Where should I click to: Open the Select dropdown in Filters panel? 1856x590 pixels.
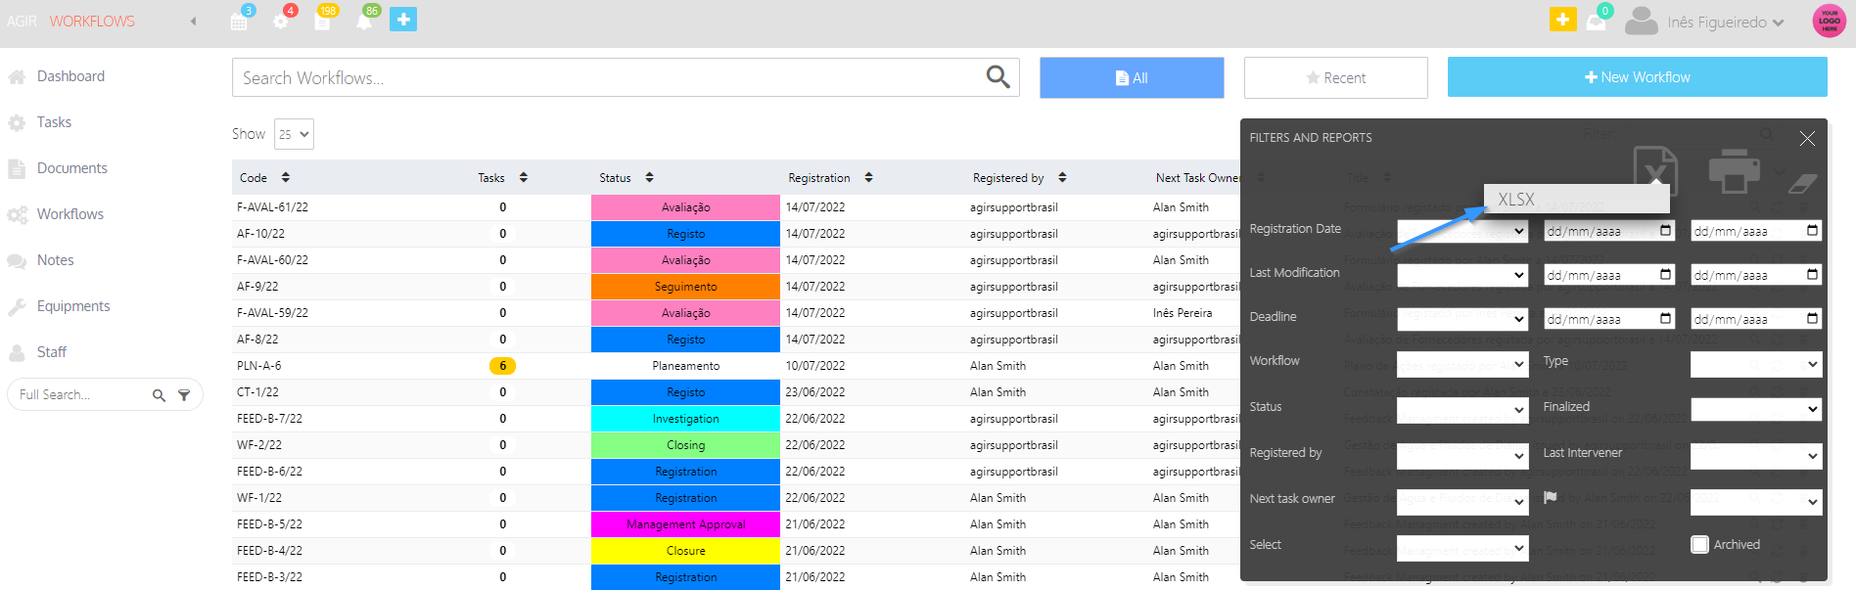click(1462, 547)
